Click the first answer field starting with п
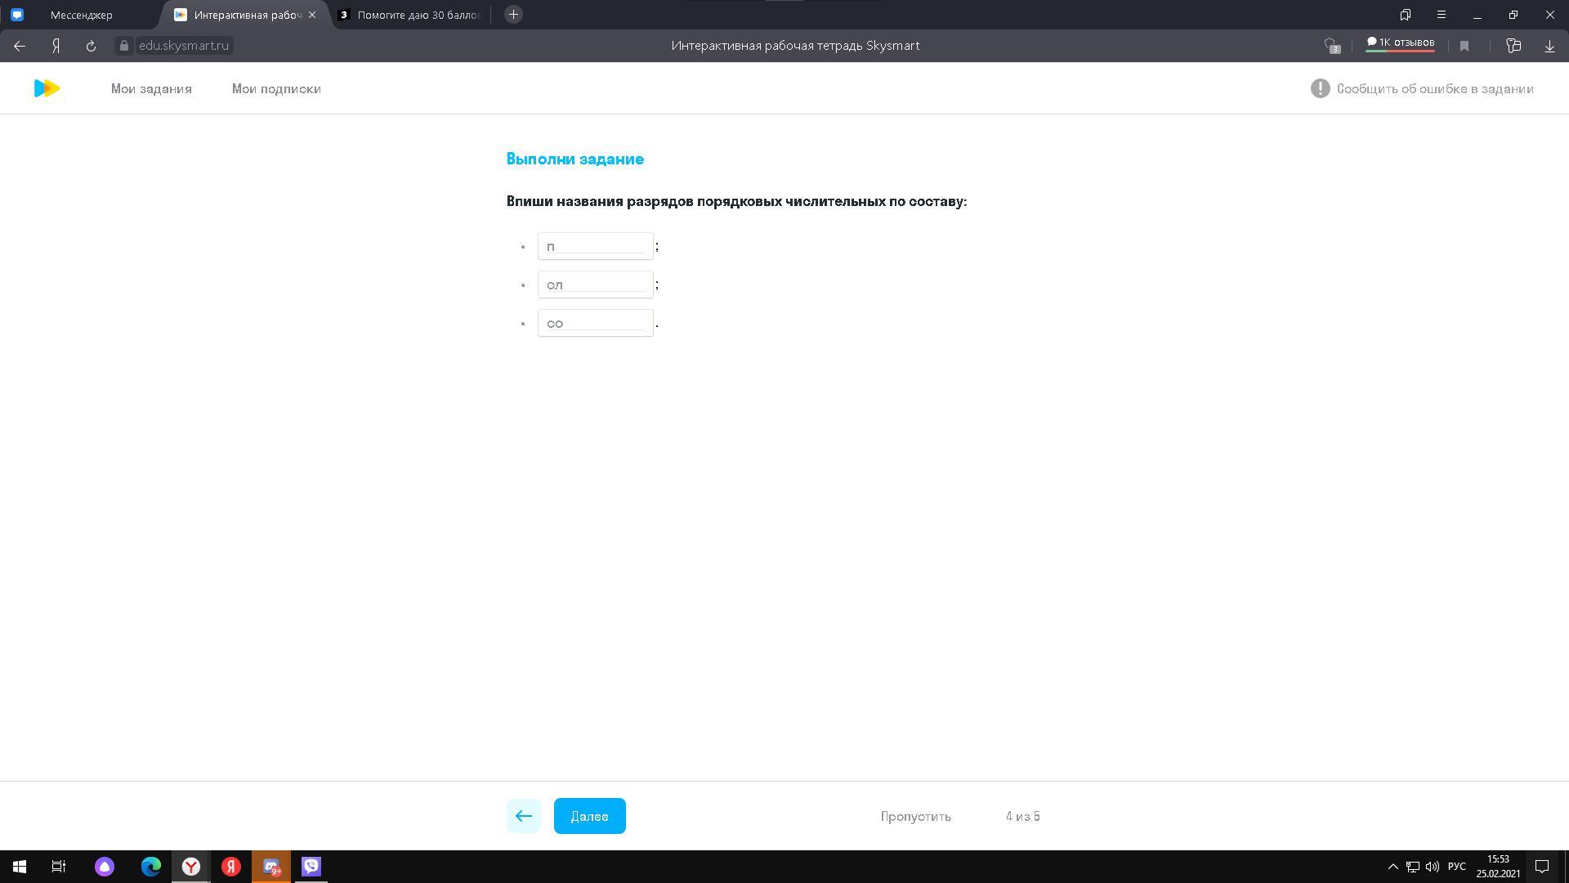 [x=595, y=246]
